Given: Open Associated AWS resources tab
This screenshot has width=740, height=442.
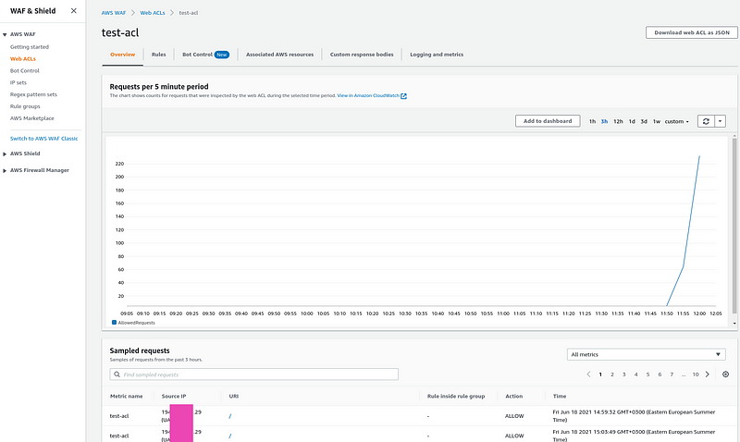Looking at the screenshot, I should pos(279,55).
